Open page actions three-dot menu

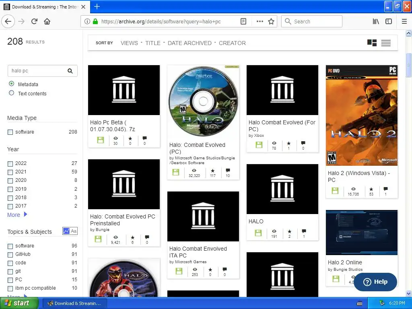[260, 21]
